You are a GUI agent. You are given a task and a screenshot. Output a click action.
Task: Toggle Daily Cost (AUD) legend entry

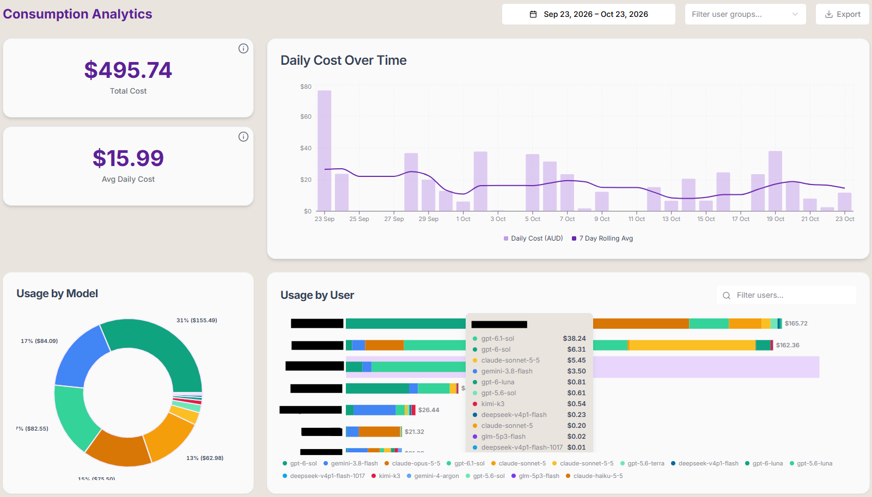533,238
